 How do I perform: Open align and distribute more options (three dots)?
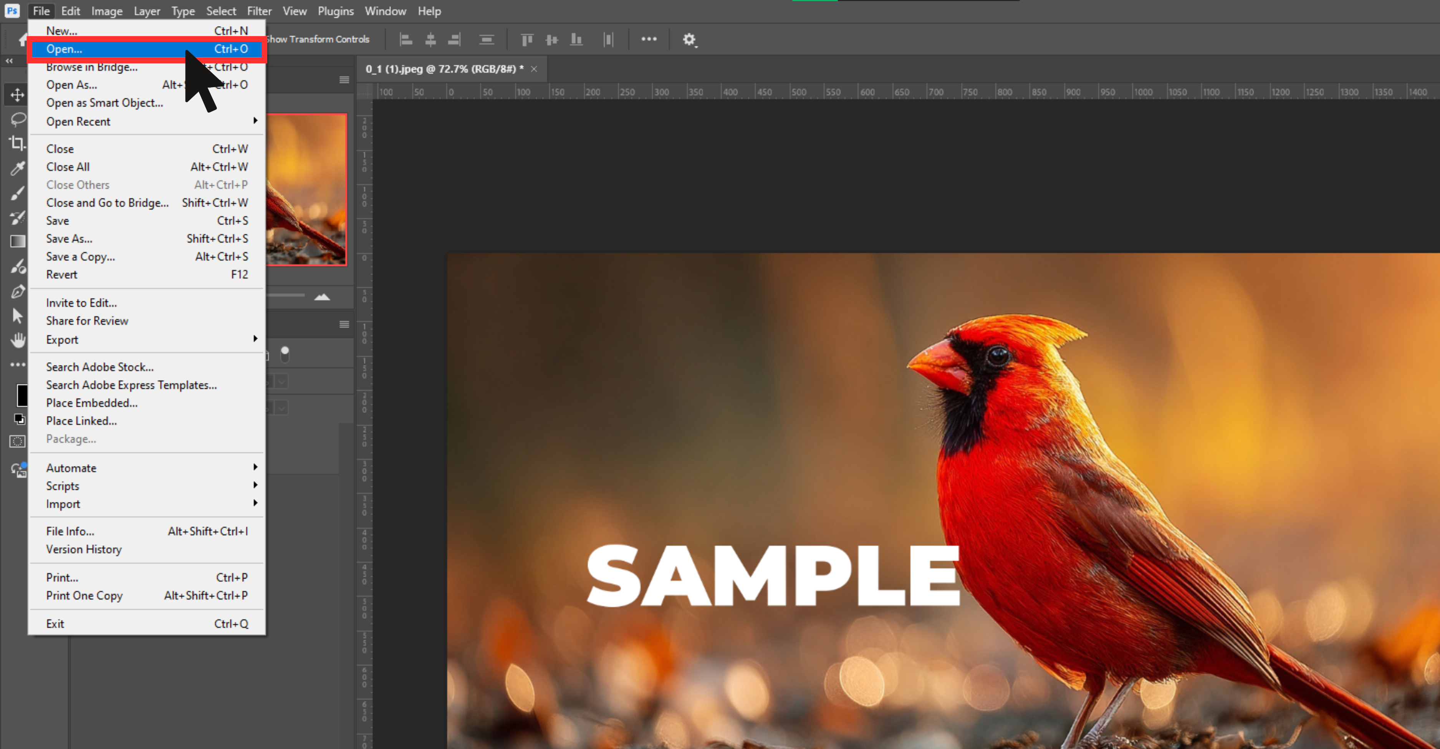tap(649, 39)
